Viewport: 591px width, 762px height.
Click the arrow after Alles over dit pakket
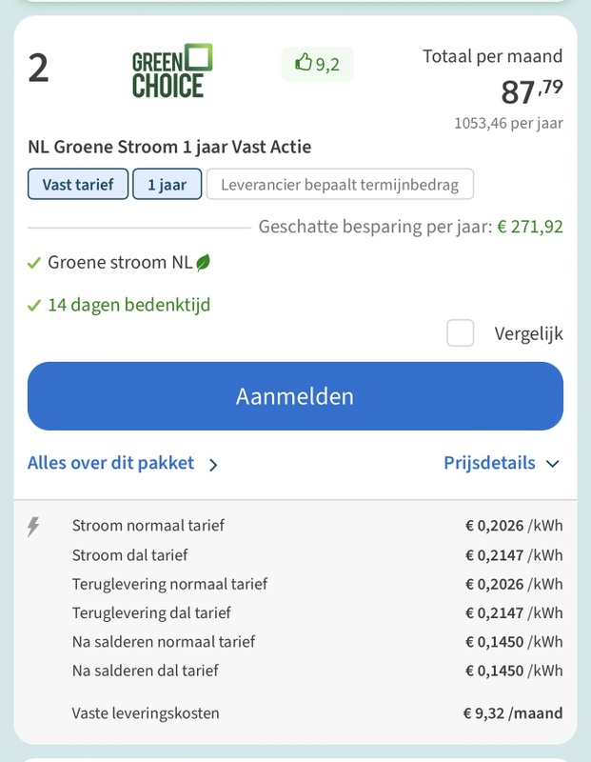213,465
